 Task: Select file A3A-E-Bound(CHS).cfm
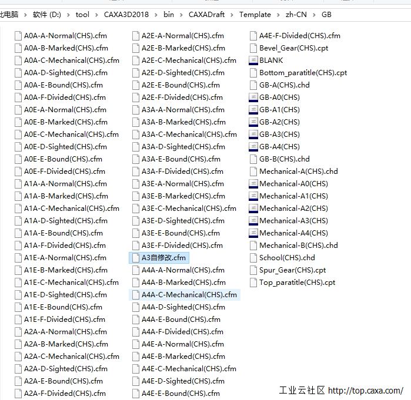click(x=176, y=159)
